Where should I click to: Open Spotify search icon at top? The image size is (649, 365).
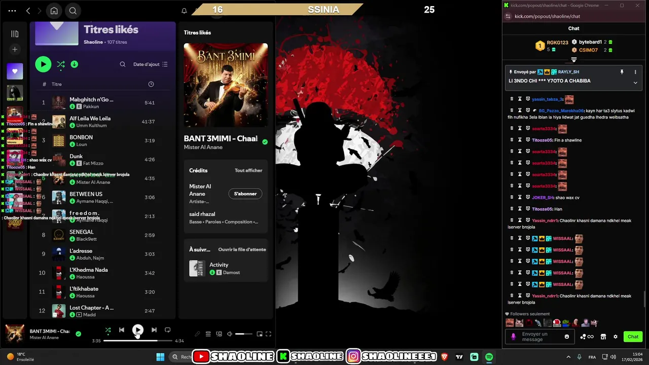(73, 11)
